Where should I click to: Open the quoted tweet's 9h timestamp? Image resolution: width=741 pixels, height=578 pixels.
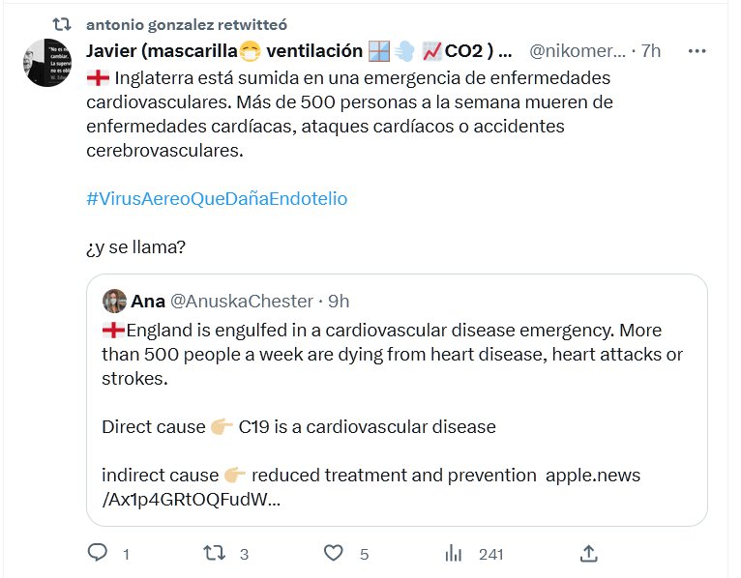(x=339, y=301)
